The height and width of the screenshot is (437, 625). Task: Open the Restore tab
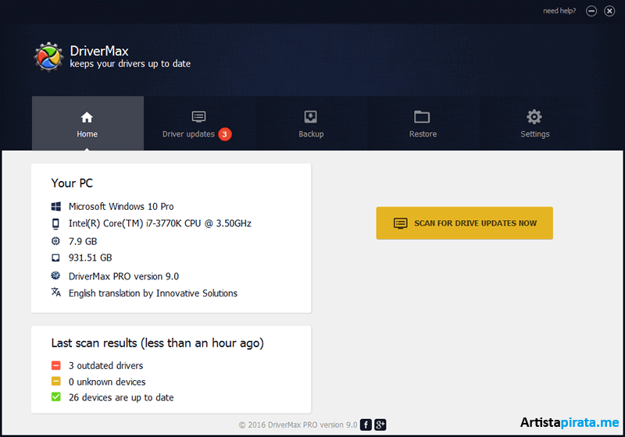(x=423, y=123)
